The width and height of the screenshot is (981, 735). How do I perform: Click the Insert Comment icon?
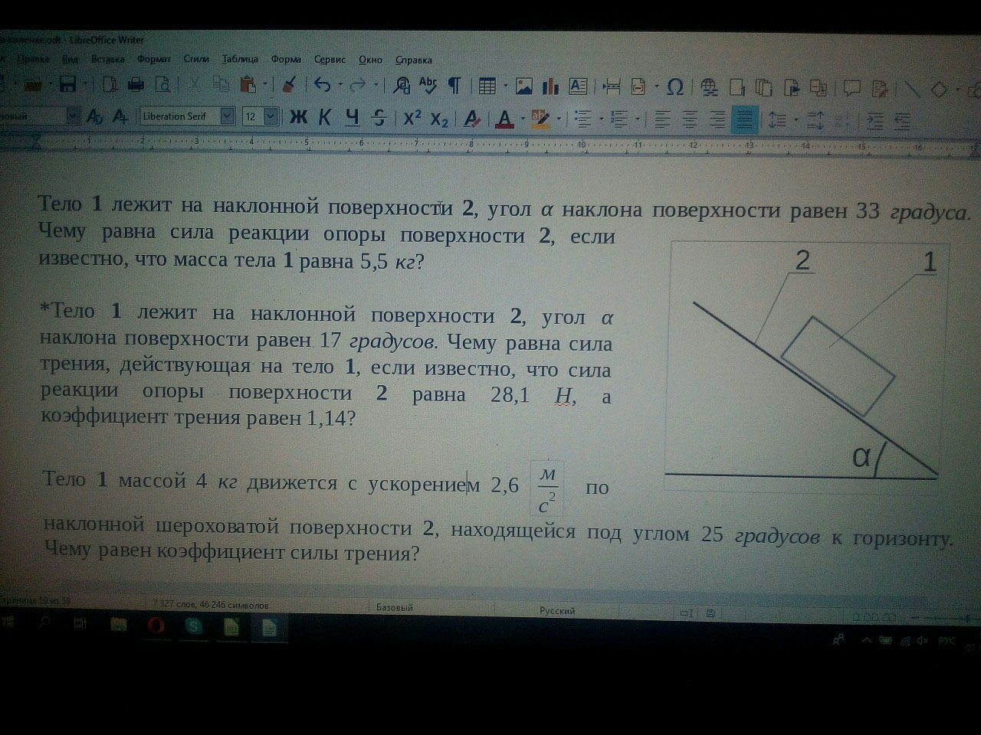(851, 89)
